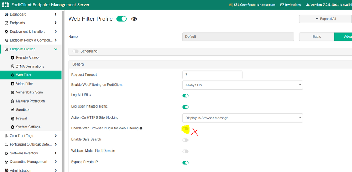Expand the Software Inventory chevron
352x172 pixels.
56,153
